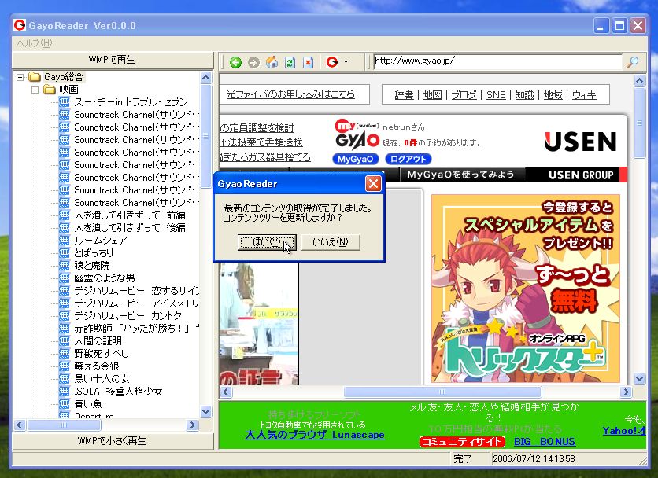Screen dimensions: 658x478
Task: Click the gray Forward navigation arrow
Action: (253, 62)
